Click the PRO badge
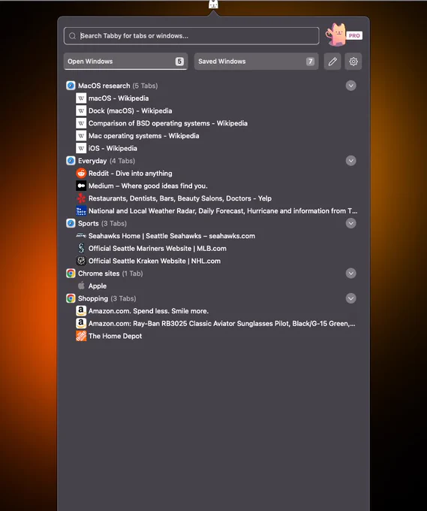The image size is (427, 511). (x=354, y=35)
